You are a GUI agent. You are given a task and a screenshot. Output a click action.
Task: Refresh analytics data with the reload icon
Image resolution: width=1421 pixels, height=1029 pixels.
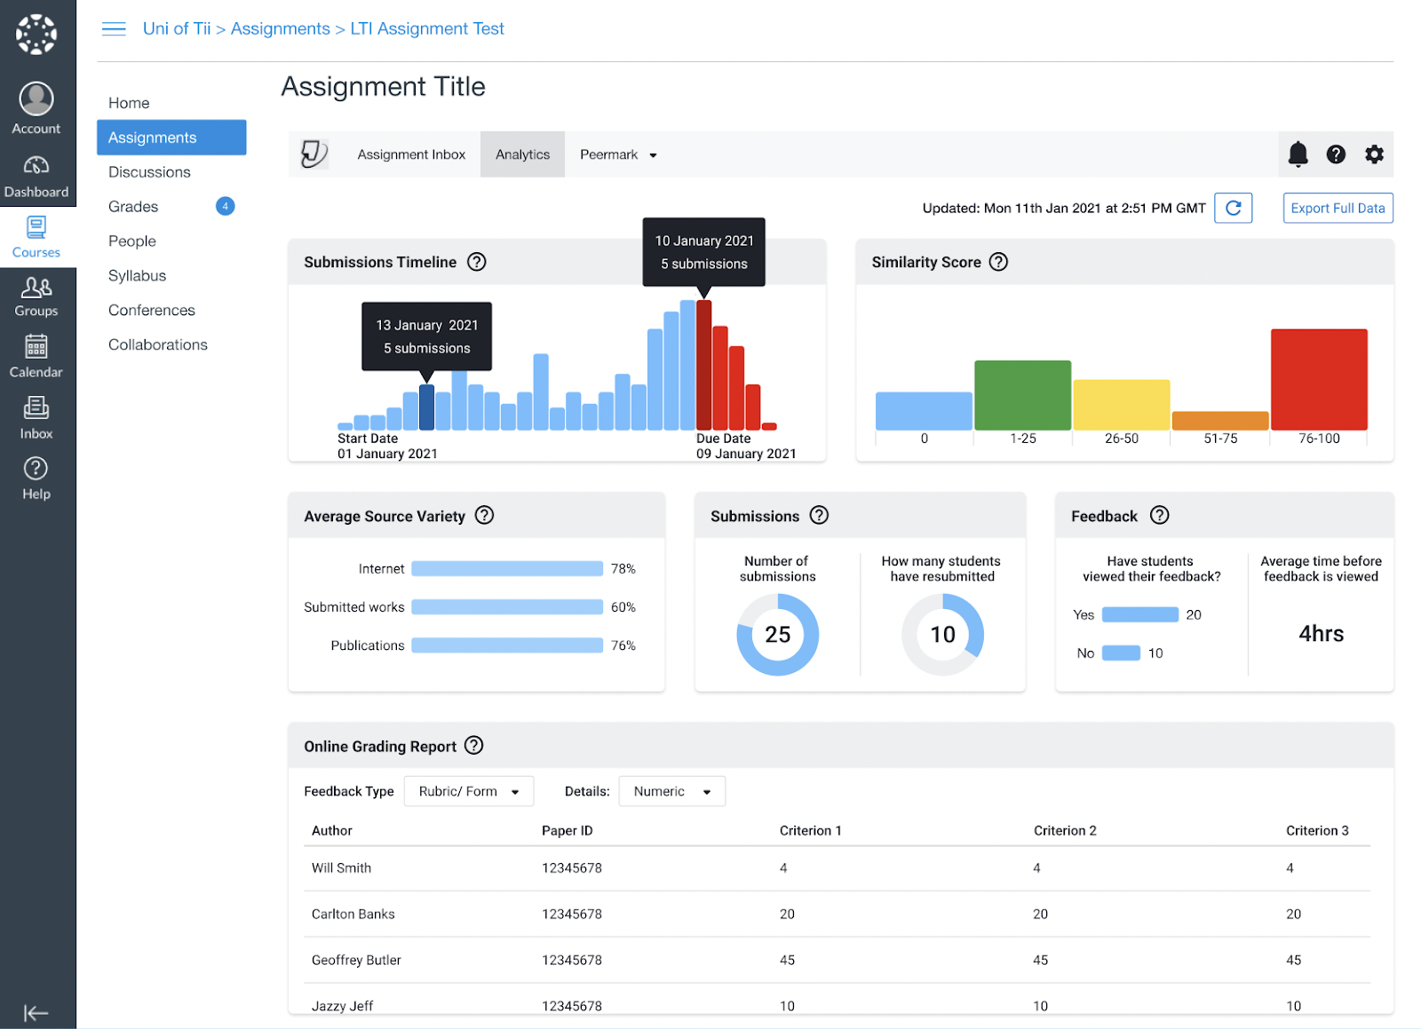coord(1233,208)
